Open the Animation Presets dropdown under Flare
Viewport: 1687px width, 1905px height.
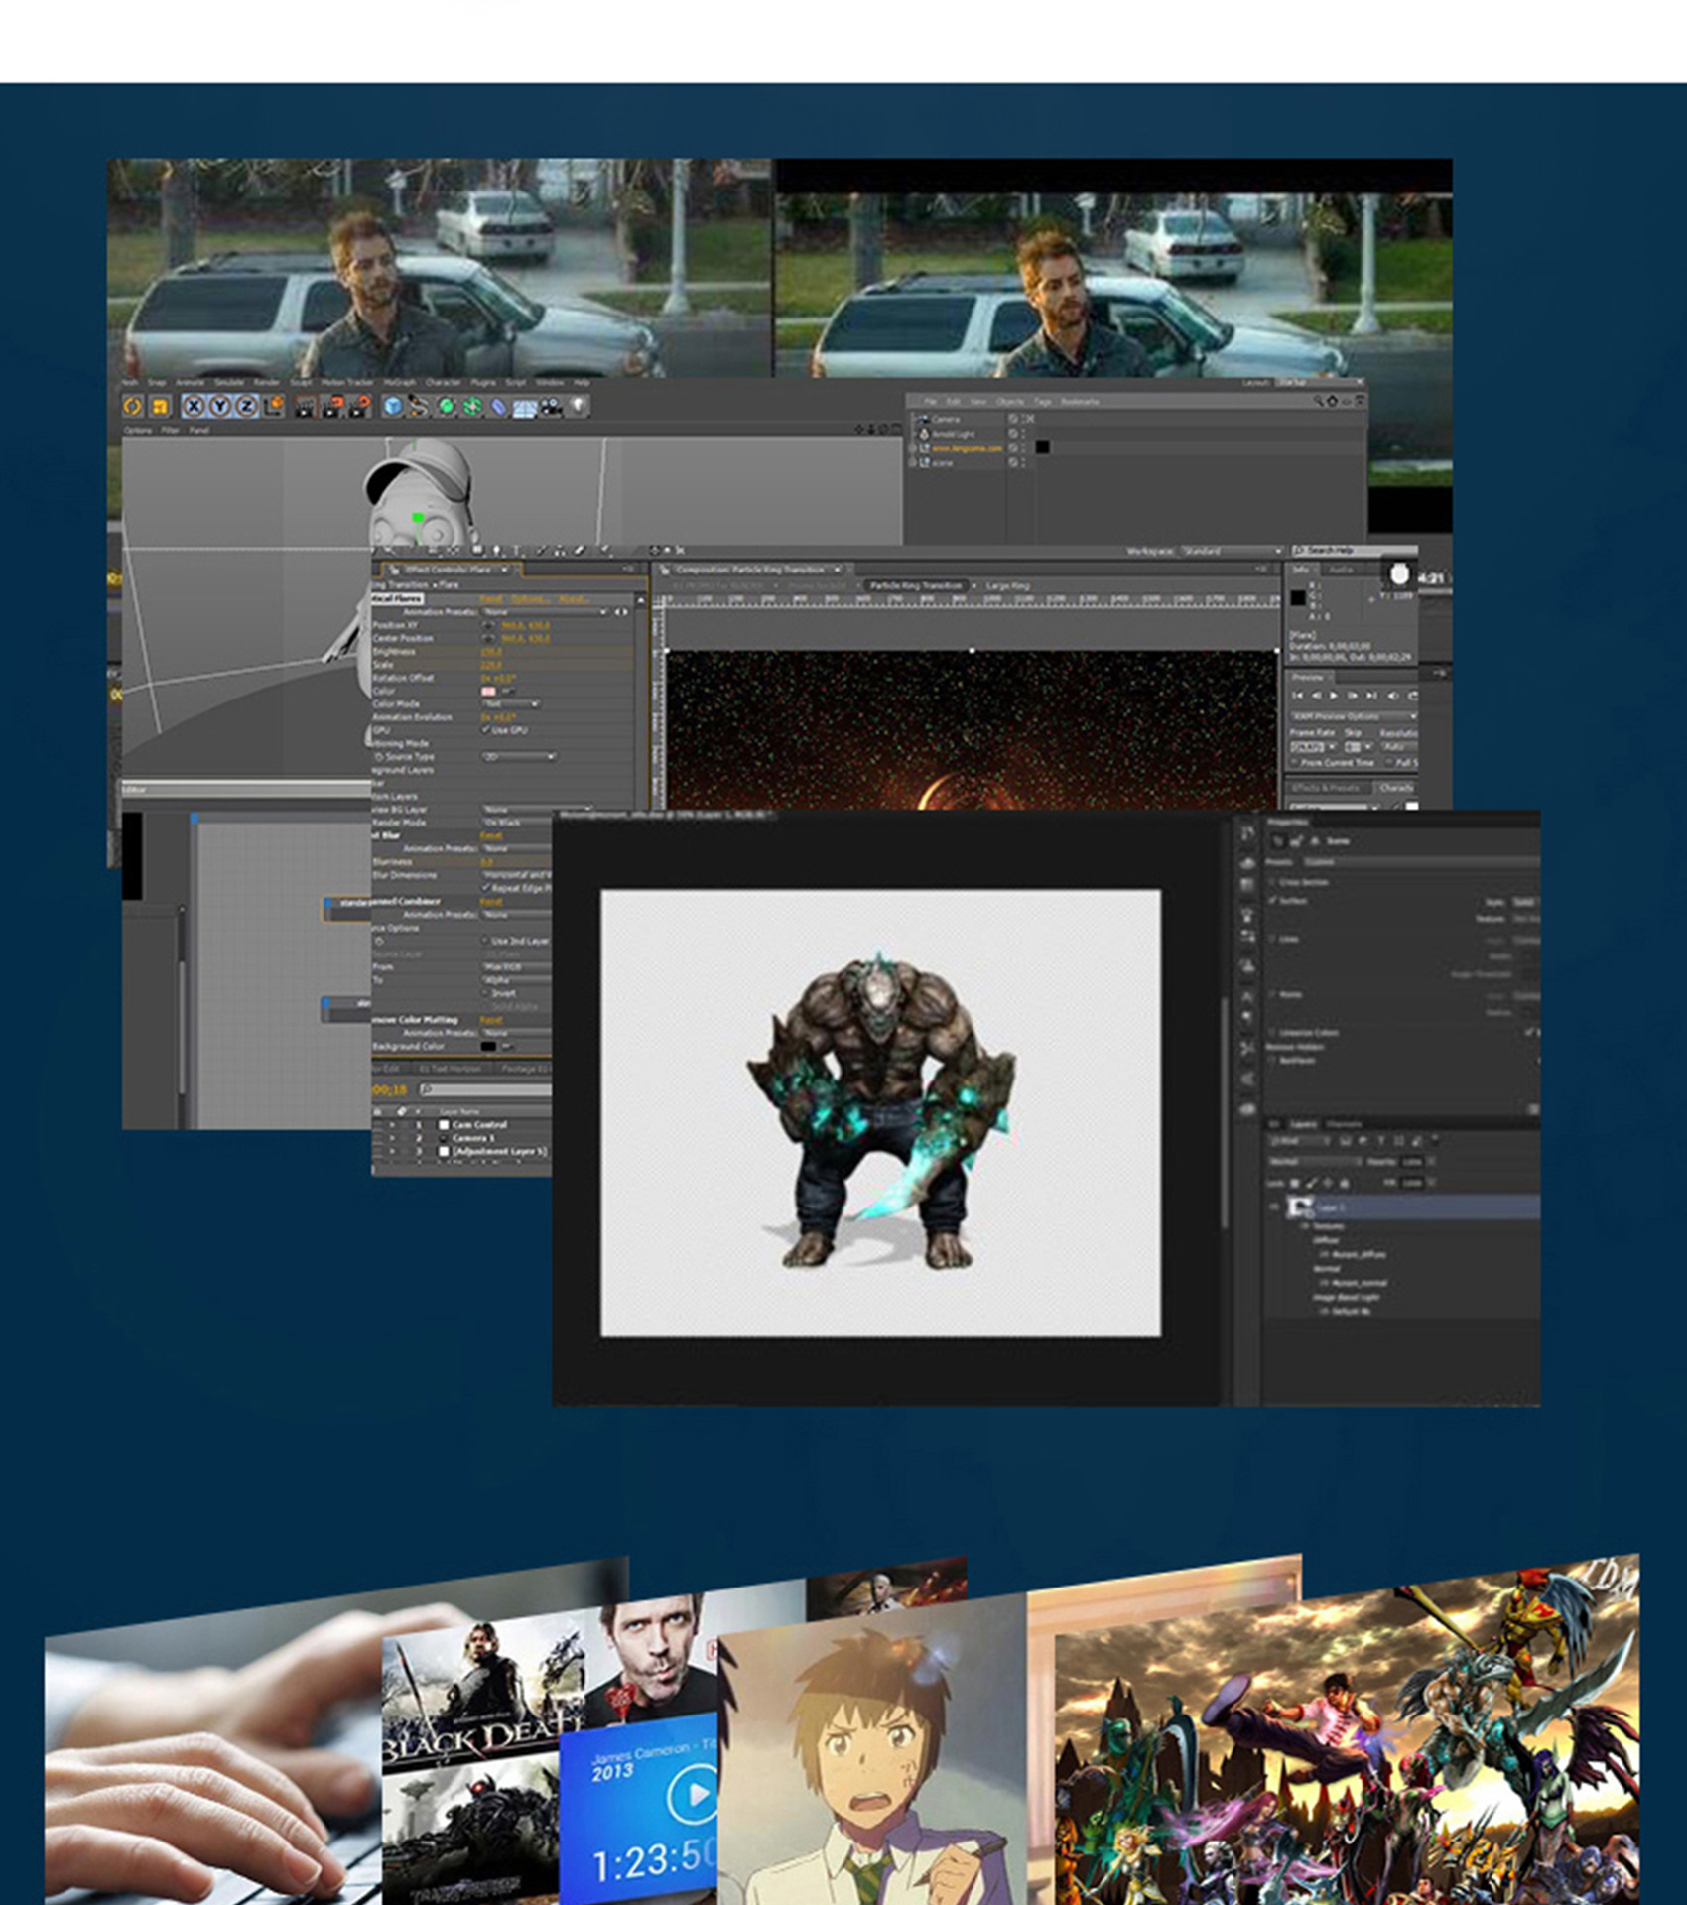coord(545,612)
